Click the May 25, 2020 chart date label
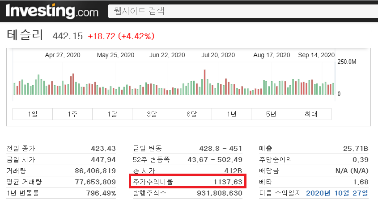Screen dimensions: 378x208 click(115, 55)
